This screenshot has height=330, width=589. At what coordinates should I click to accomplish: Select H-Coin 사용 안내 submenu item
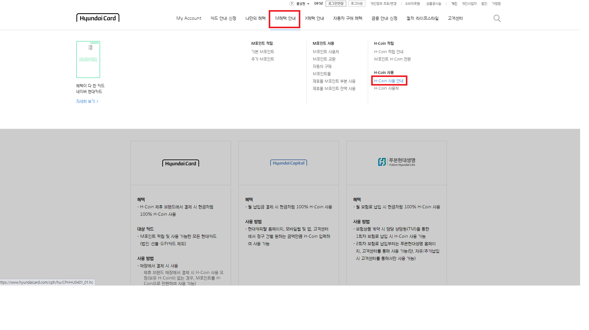click(389, 81)
